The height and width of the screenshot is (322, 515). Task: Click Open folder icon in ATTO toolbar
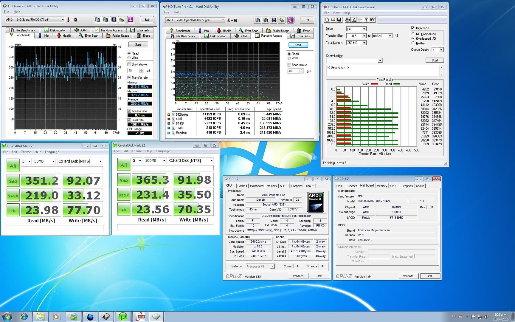[333, 20]
